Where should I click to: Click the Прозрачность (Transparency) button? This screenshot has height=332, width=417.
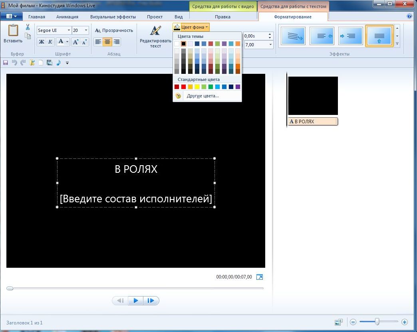114,30
